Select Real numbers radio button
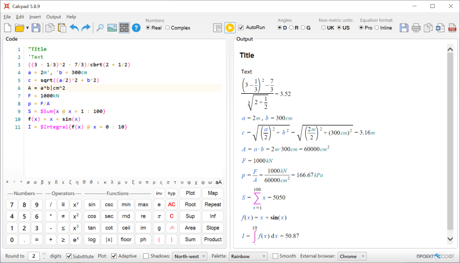460x263 pixels. click(x=148, y=28)
